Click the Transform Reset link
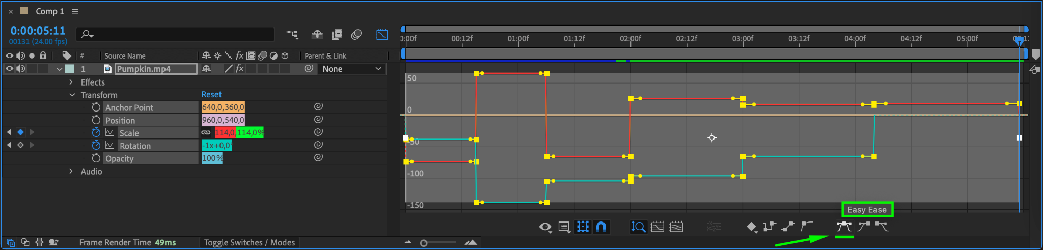Image resolution: width=1043 pixels, height=250 pixels. point(211,95)
